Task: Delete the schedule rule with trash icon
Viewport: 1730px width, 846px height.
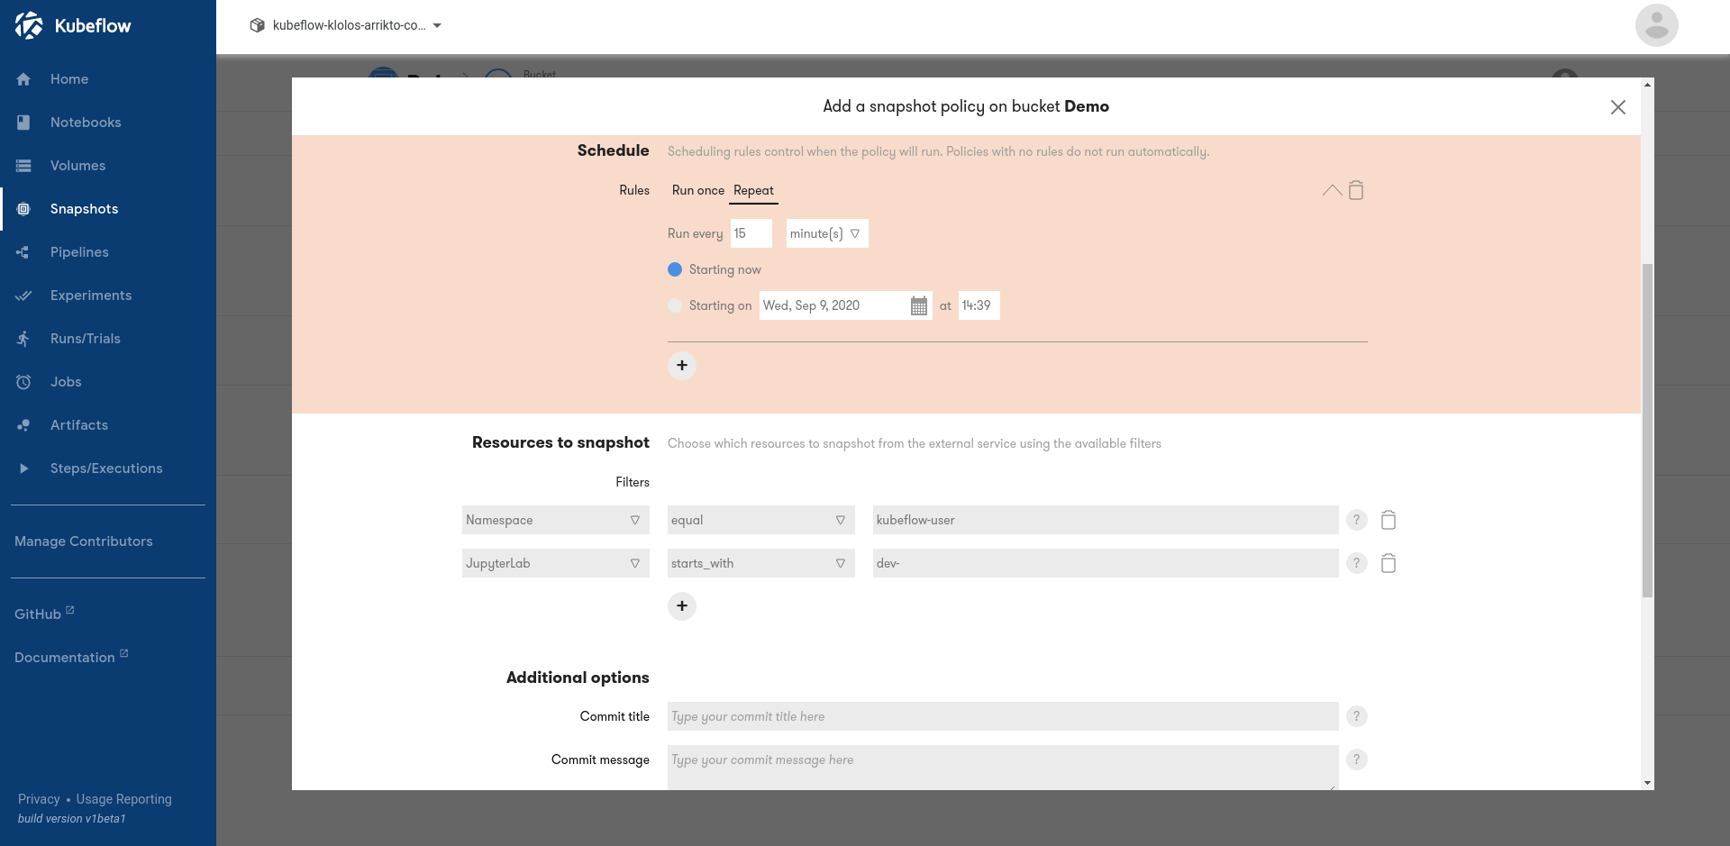Action: (x=1356, y=190)
